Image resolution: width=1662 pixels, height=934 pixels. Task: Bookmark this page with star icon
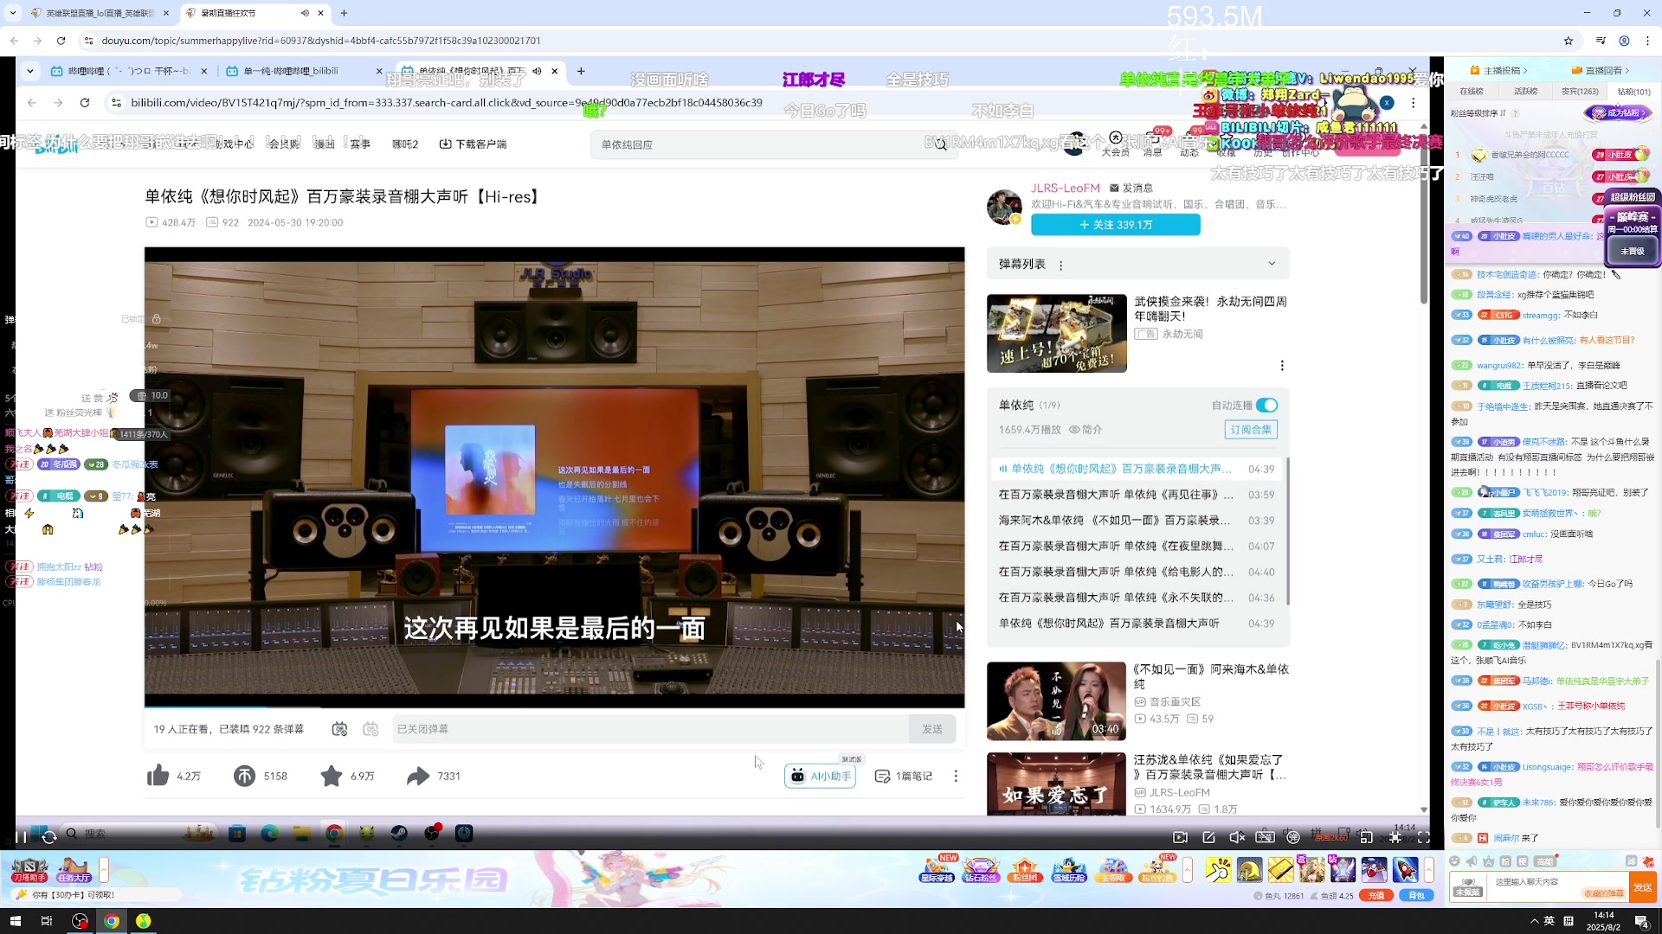[x=1569, y=41]
